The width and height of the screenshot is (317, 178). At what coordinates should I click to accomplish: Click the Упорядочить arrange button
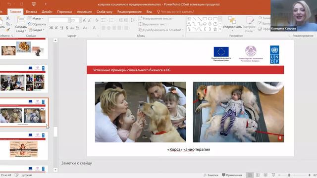(232, 24)
